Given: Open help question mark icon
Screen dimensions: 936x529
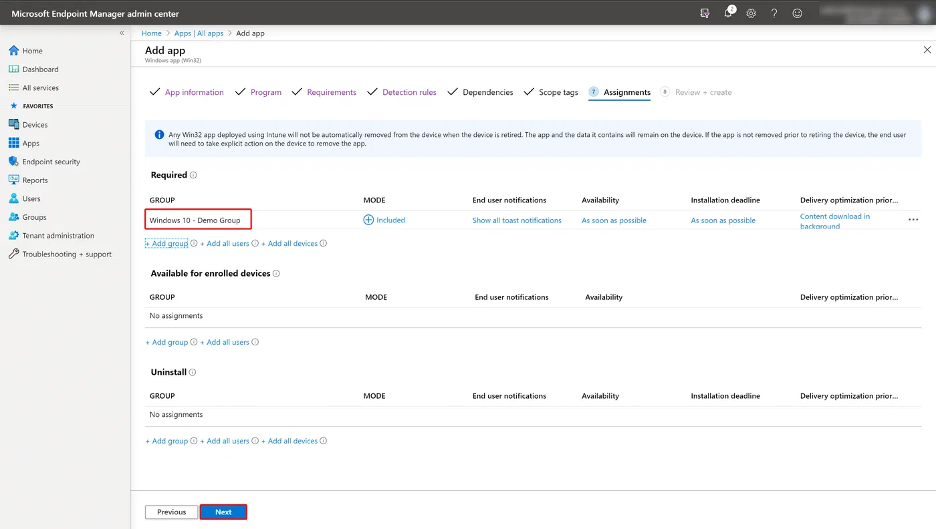Looking at the screenshot, I should pos(774,13).
